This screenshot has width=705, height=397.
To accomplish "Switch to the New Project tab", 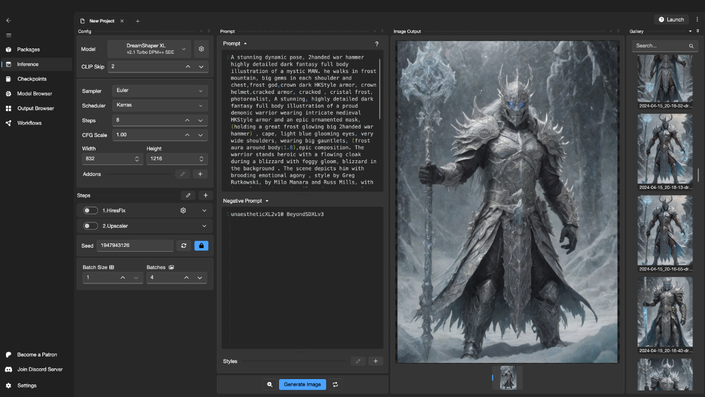I will tap(102, 21).
